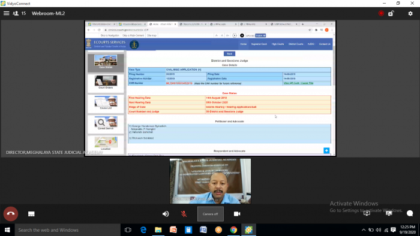Click red CNR Number value in case details
The width and height of the screenshot is (420, 236).
tap(179, 83)
